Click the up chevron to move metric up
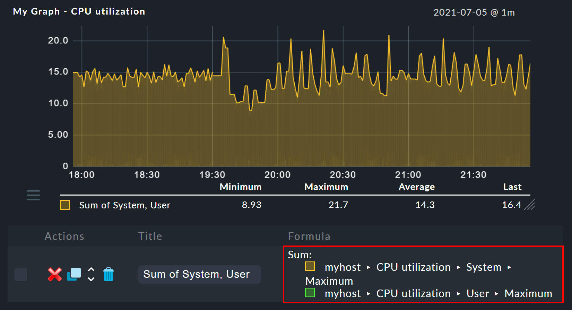This screenshot has height=310, width=572. tap(91, 269)
